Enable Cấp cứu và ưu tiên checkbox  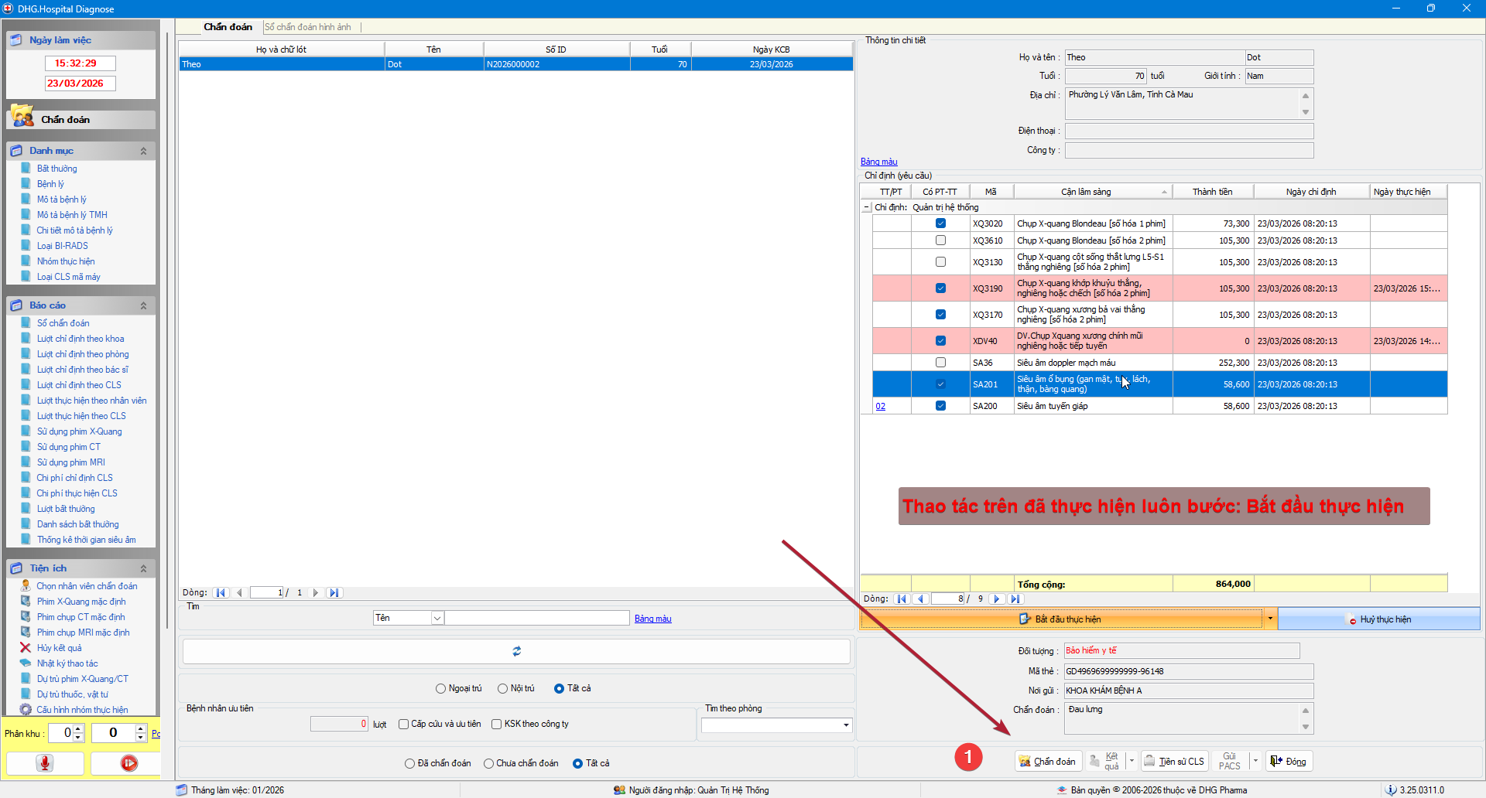click(403, 725)
